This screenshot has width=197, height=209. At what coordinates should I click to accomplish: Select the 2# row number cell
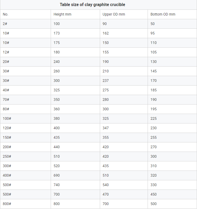[x=5, y=24]
